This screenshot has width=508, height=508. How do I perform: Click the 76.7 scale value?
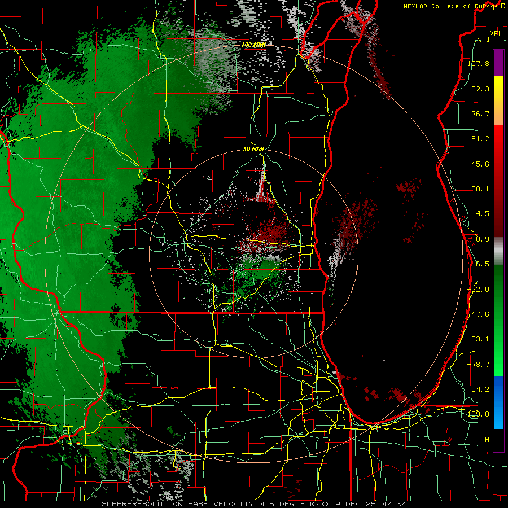pos(480,113)
